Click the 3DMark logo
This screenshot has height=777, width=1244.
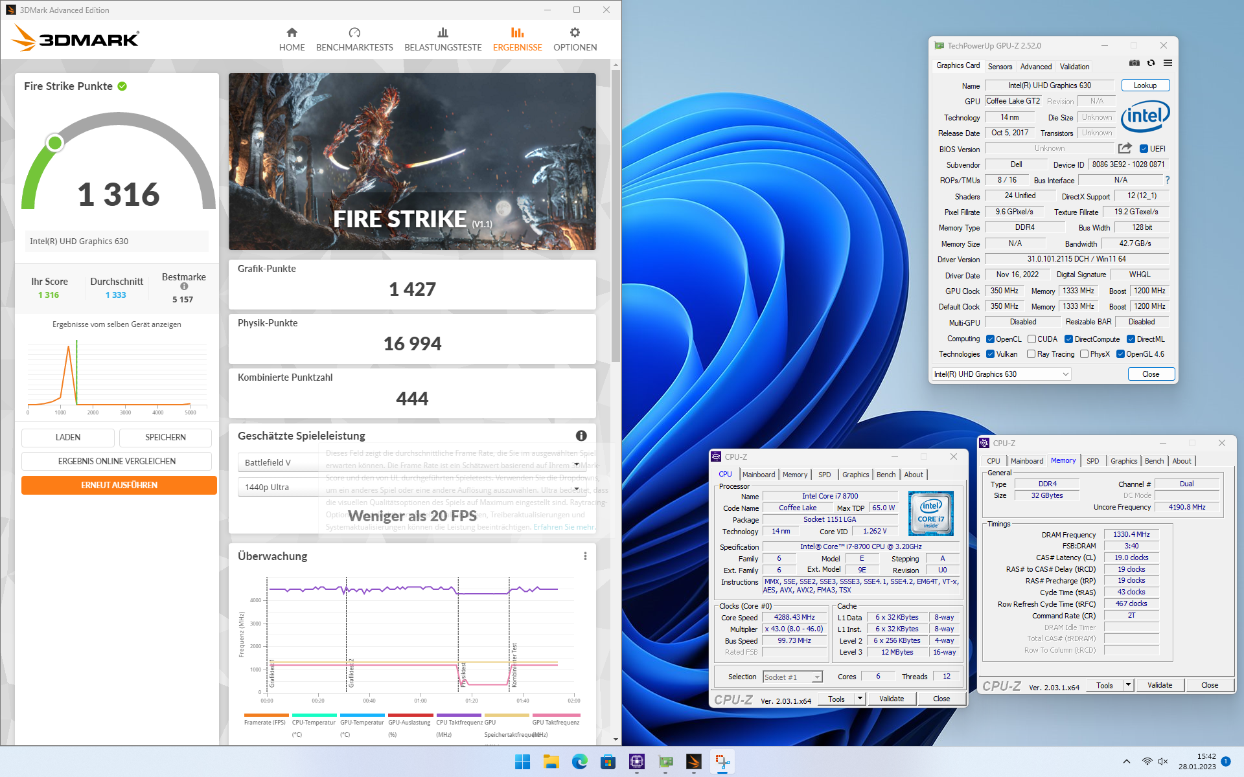[x=76, y=38]
